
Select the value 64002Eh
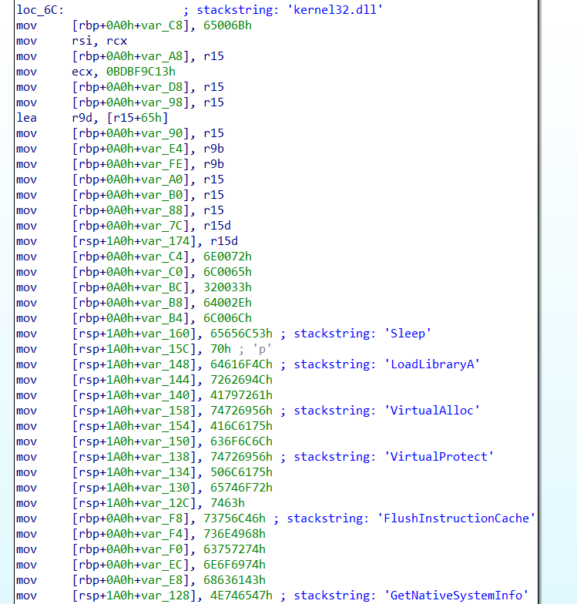(228, 302)
